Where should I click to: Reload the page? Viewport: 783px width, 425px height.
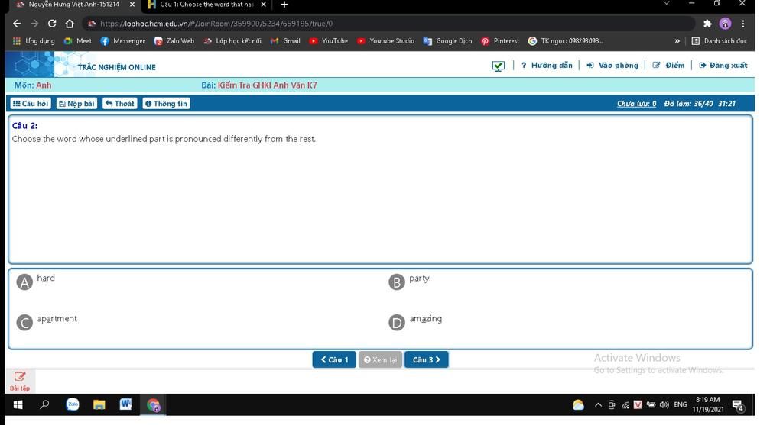click(52, 24)
